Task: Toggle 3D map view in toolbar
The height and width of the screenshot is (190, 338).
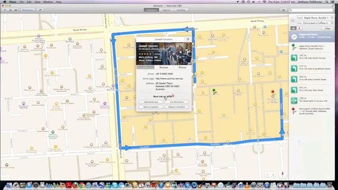Action: point(10,10)
